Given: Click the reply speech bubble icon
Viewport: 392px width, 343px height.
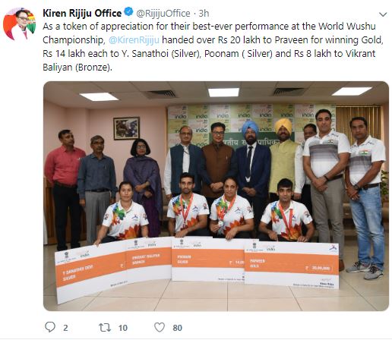Looking at the screenshot, I should coord(50,327).
